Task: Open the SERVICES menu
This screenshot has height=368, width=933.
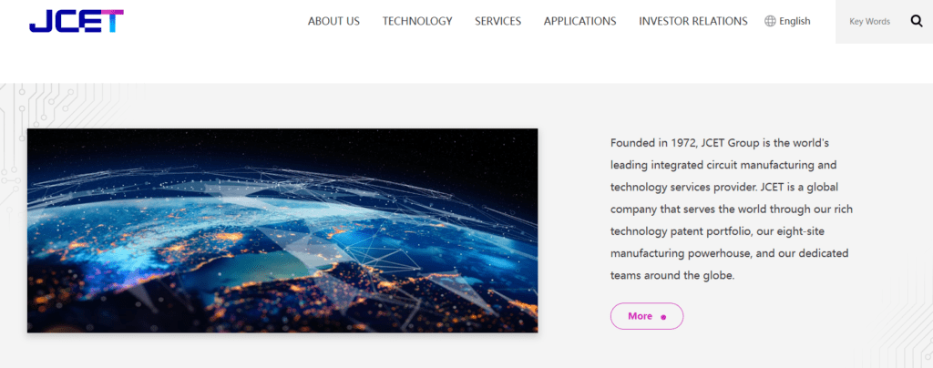Action: (x=497, y=21)
